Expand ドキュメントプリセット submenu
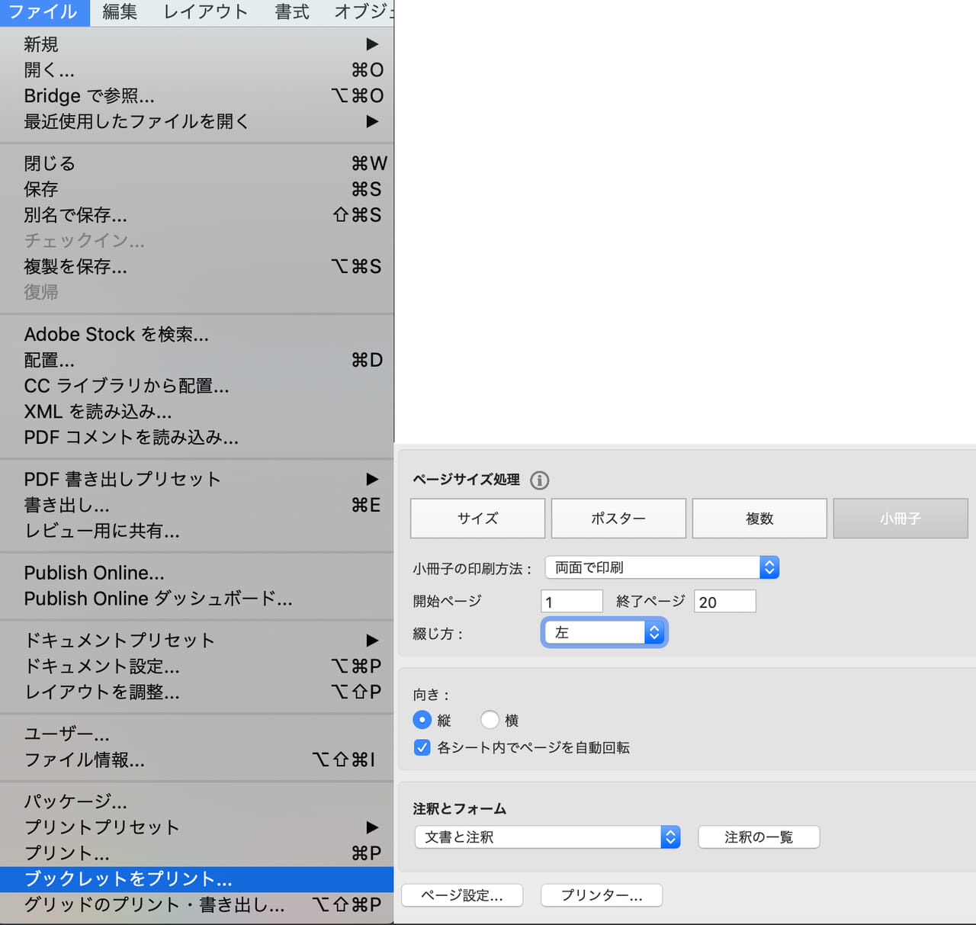This screenshot has height=925, width=976. (197, 640)
